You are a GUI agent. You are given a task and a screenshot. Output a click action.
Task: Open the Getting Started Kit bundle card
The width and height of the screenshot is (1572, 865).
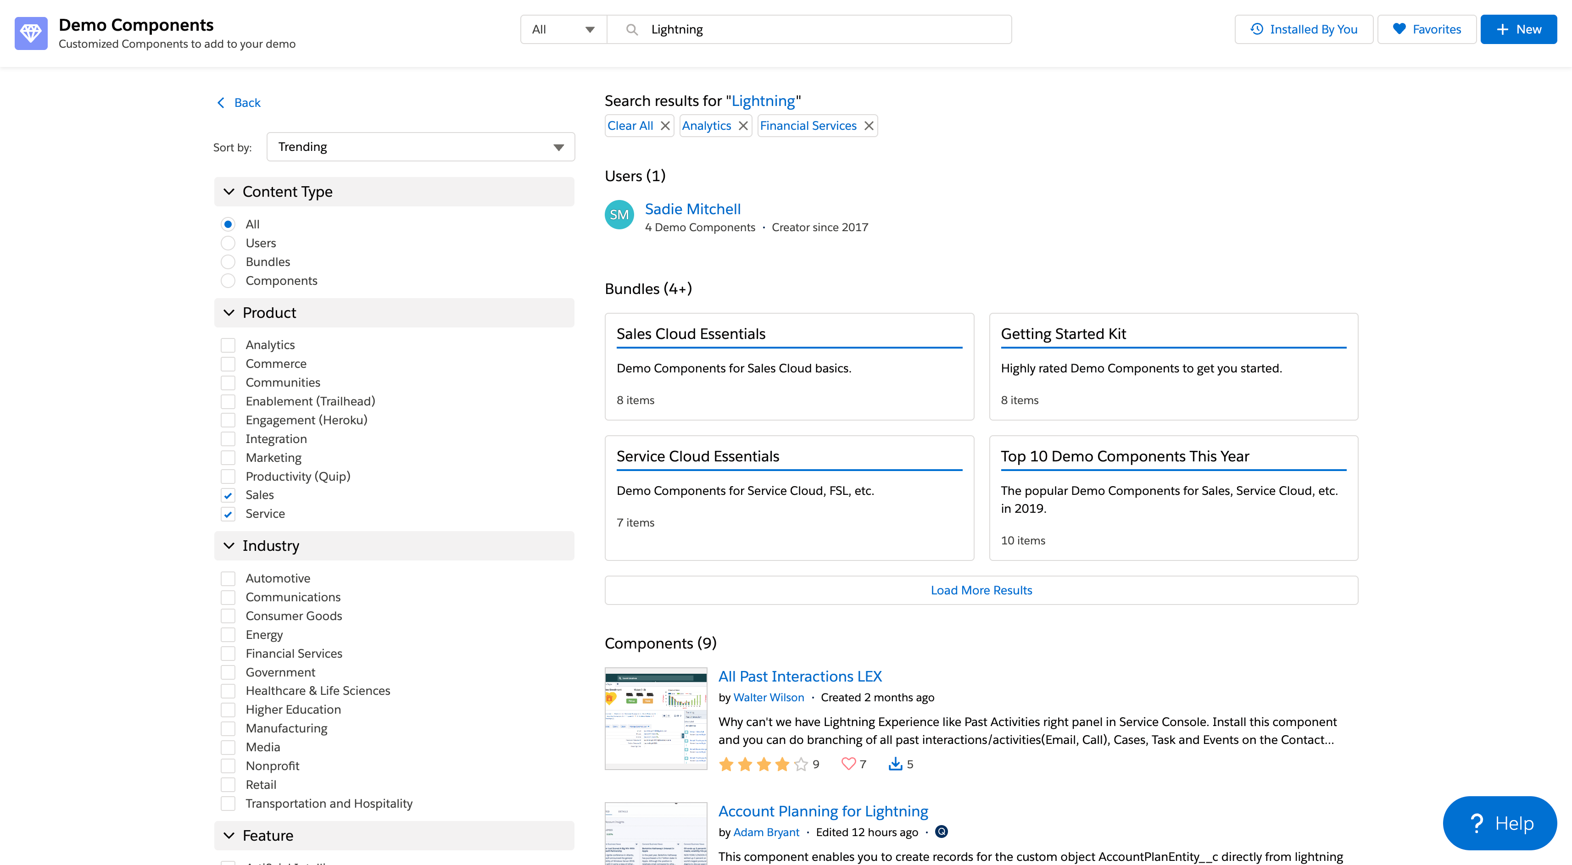1173,366
